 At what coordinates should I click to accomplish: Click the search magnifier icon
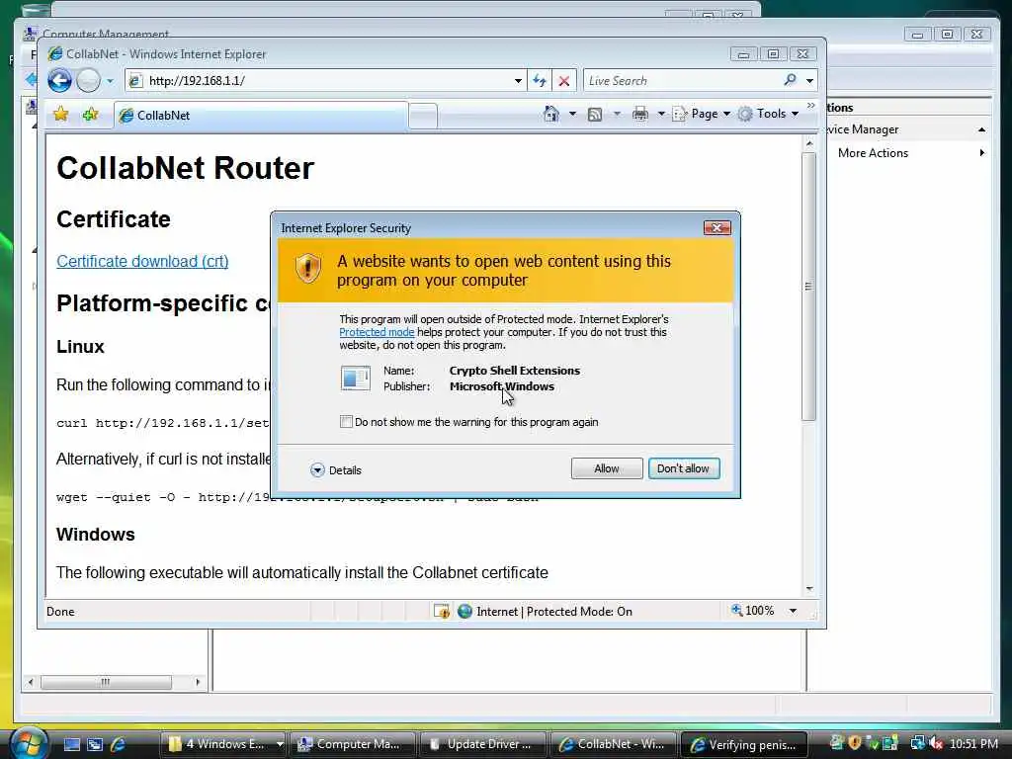click(790, 80)
